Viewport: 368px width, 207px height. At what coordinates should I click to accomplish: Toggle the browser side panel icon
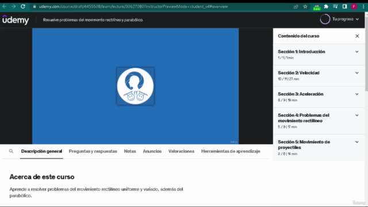pos(344,6)
